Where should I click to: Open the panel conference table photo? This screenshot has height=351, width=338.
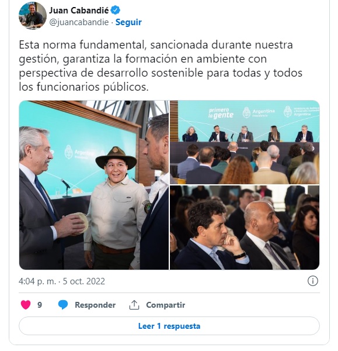pyautogui.click(x=245, y=142)
